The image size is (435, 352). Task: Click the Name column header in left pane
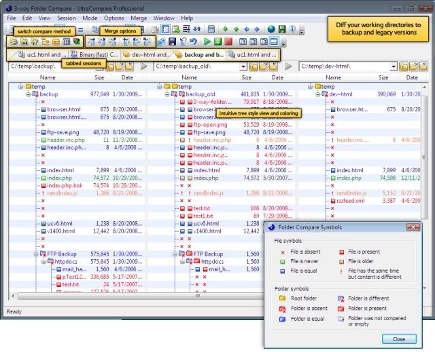pyautogui.click(x=53, y=78)
